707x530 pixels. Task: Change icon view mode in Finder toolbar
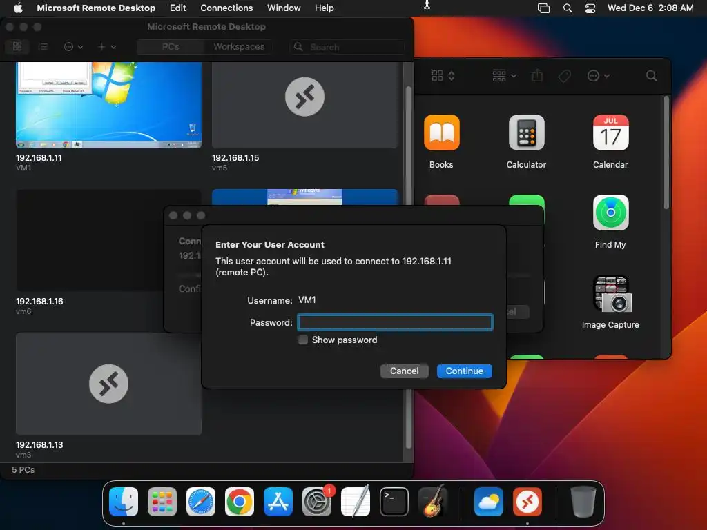click(x=443, y=76)
